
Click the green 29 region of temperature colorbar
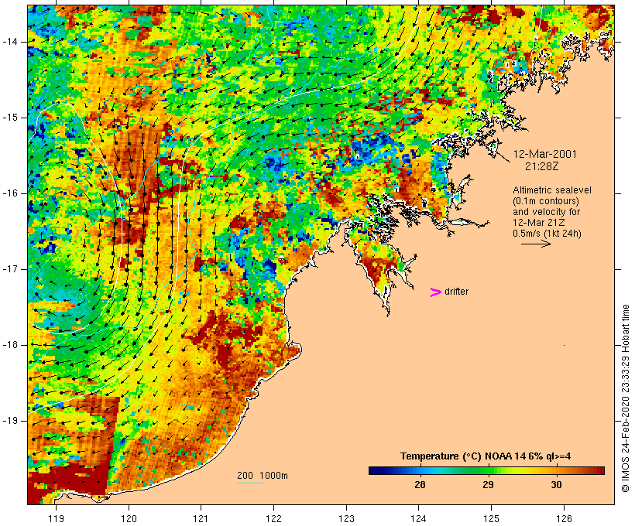488,470
